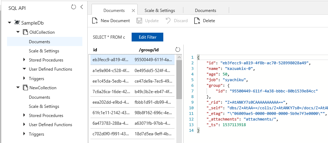
Task: Click the SampleDb database icon
Action: [17, 22]
